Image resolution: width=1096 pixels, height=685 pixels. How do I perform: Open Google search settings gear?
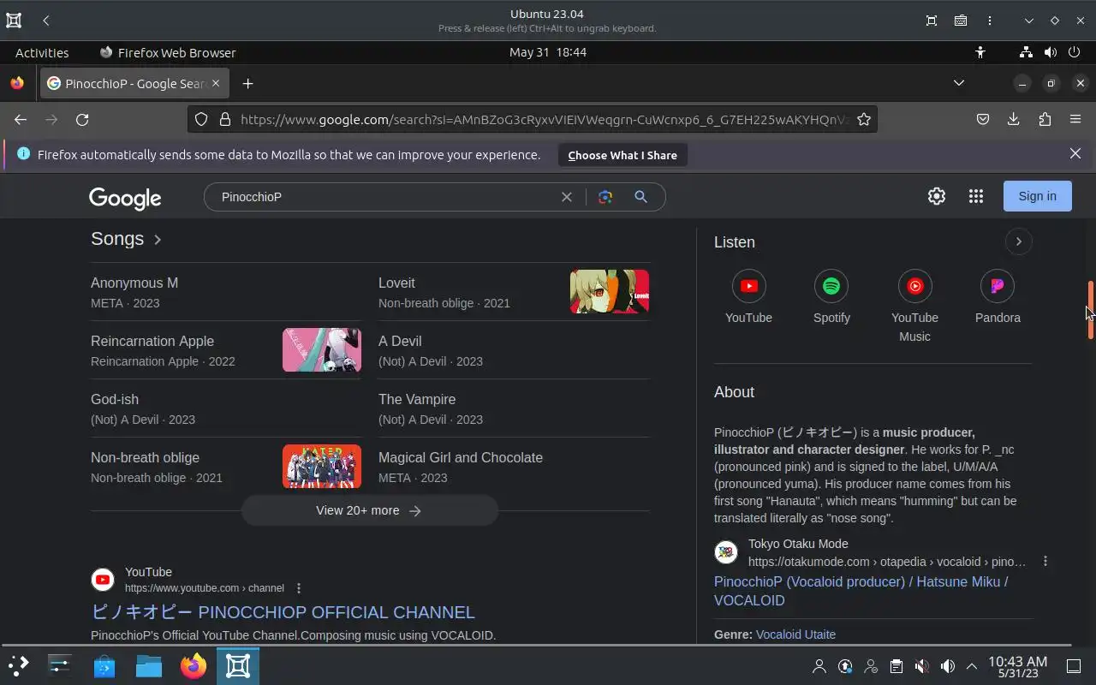937,196
